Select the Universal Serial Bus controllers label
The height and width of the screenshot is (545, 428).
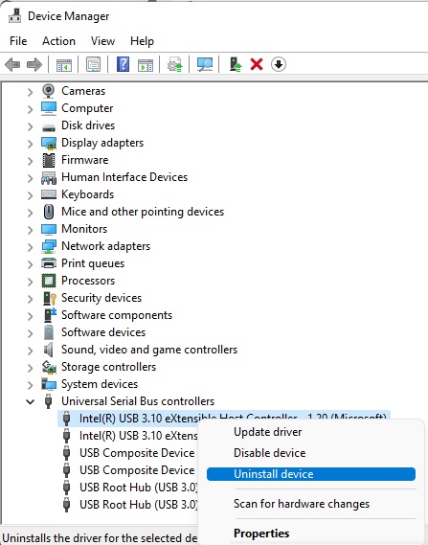138,401
